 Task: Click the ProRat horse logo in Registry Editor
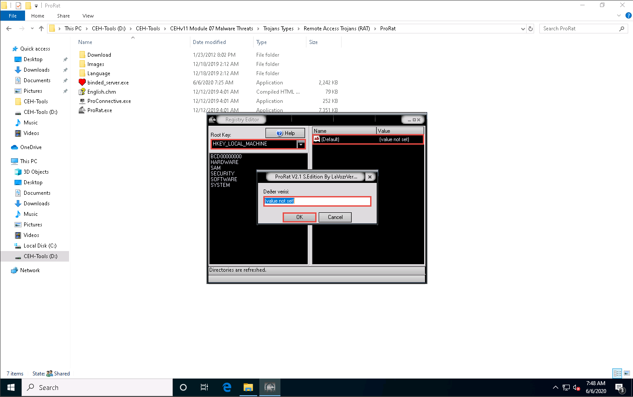213,120
